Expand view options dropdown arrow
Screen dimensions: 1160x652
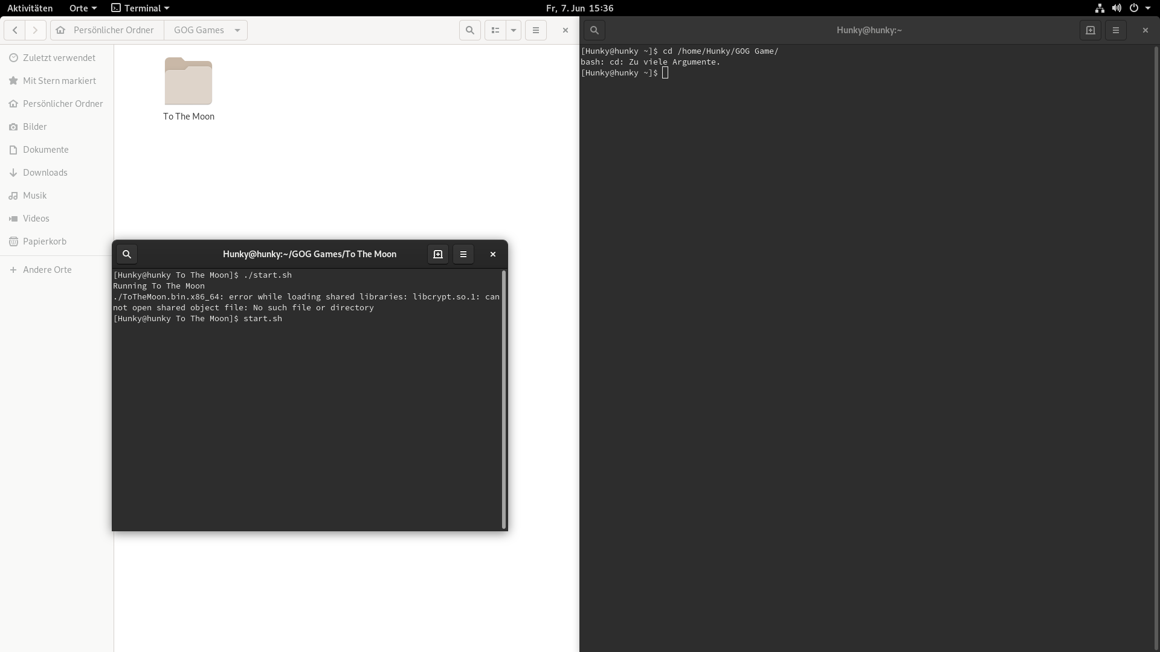514,30
